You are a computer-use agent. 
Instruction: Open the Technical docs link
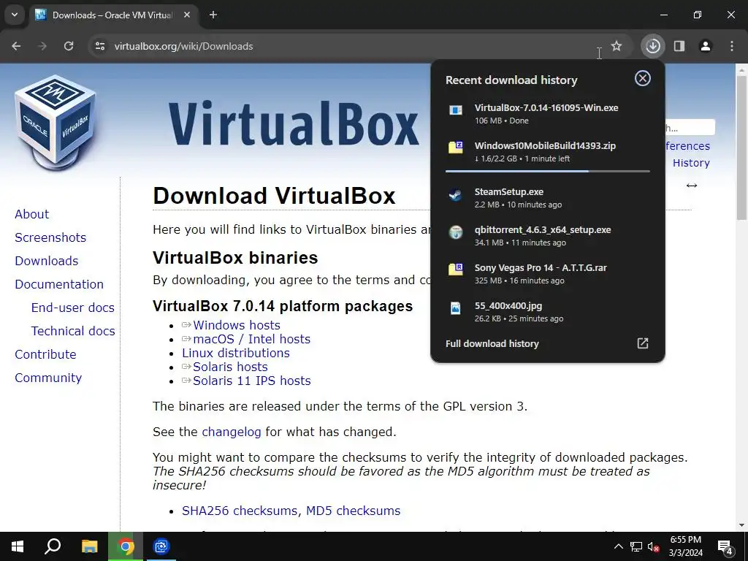(x=73, y=331)
